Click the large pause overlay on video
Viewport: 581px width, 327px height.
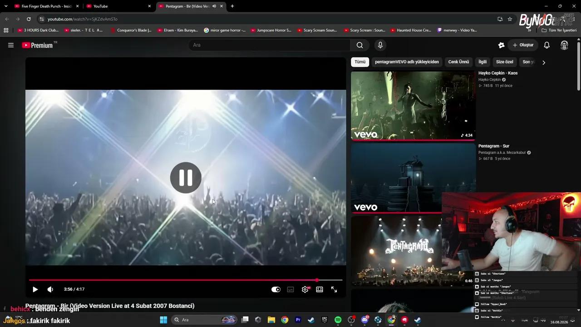pos(186,178)
